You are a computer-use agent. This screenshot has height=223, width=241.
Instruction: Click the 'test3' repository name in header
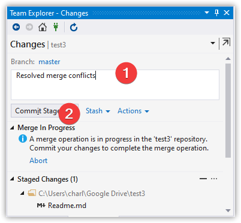pos(58,45)
